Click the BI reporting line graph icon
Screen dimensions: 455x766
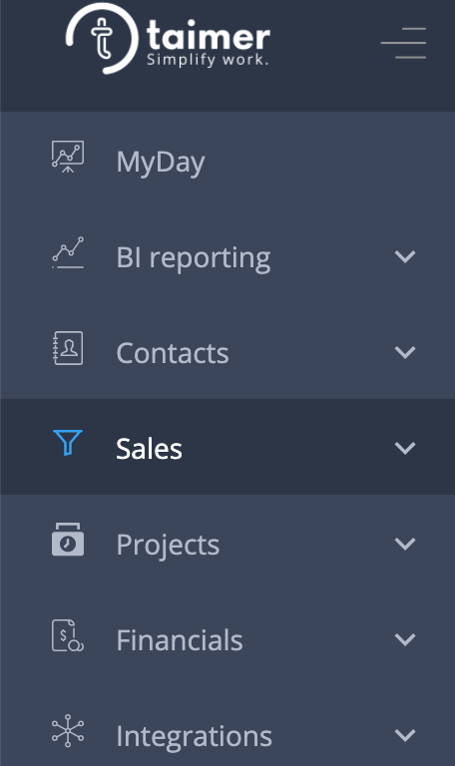(68, 252)
